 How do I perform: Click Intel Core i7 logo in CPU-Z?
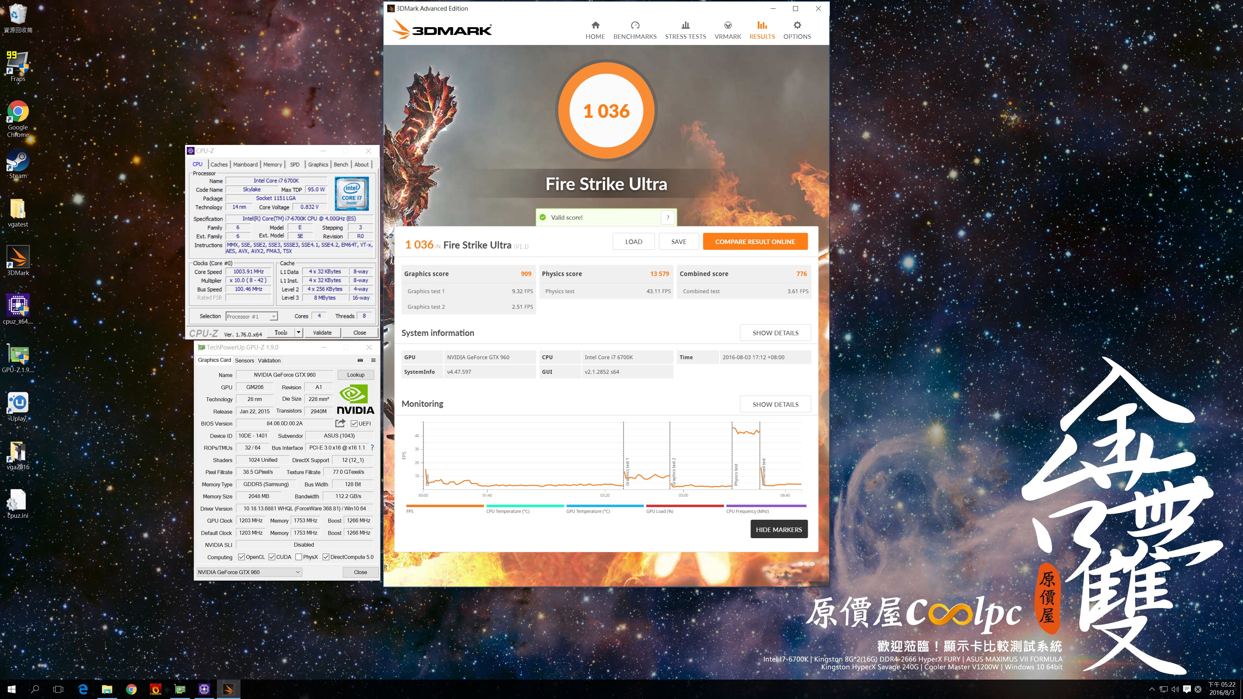coord(351,194)
